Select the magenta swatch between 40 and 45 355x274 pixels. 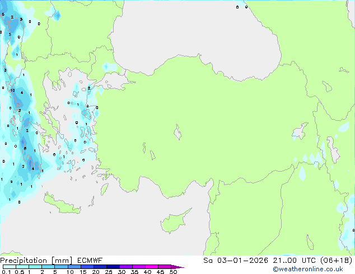[x=152, y=267]
